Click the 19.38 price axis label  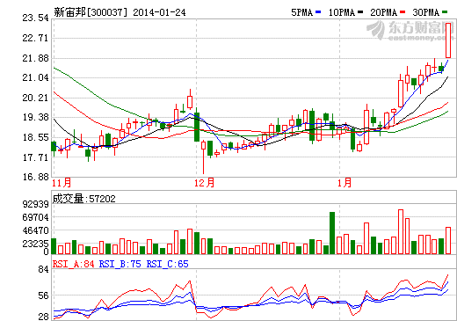point(35,117)
